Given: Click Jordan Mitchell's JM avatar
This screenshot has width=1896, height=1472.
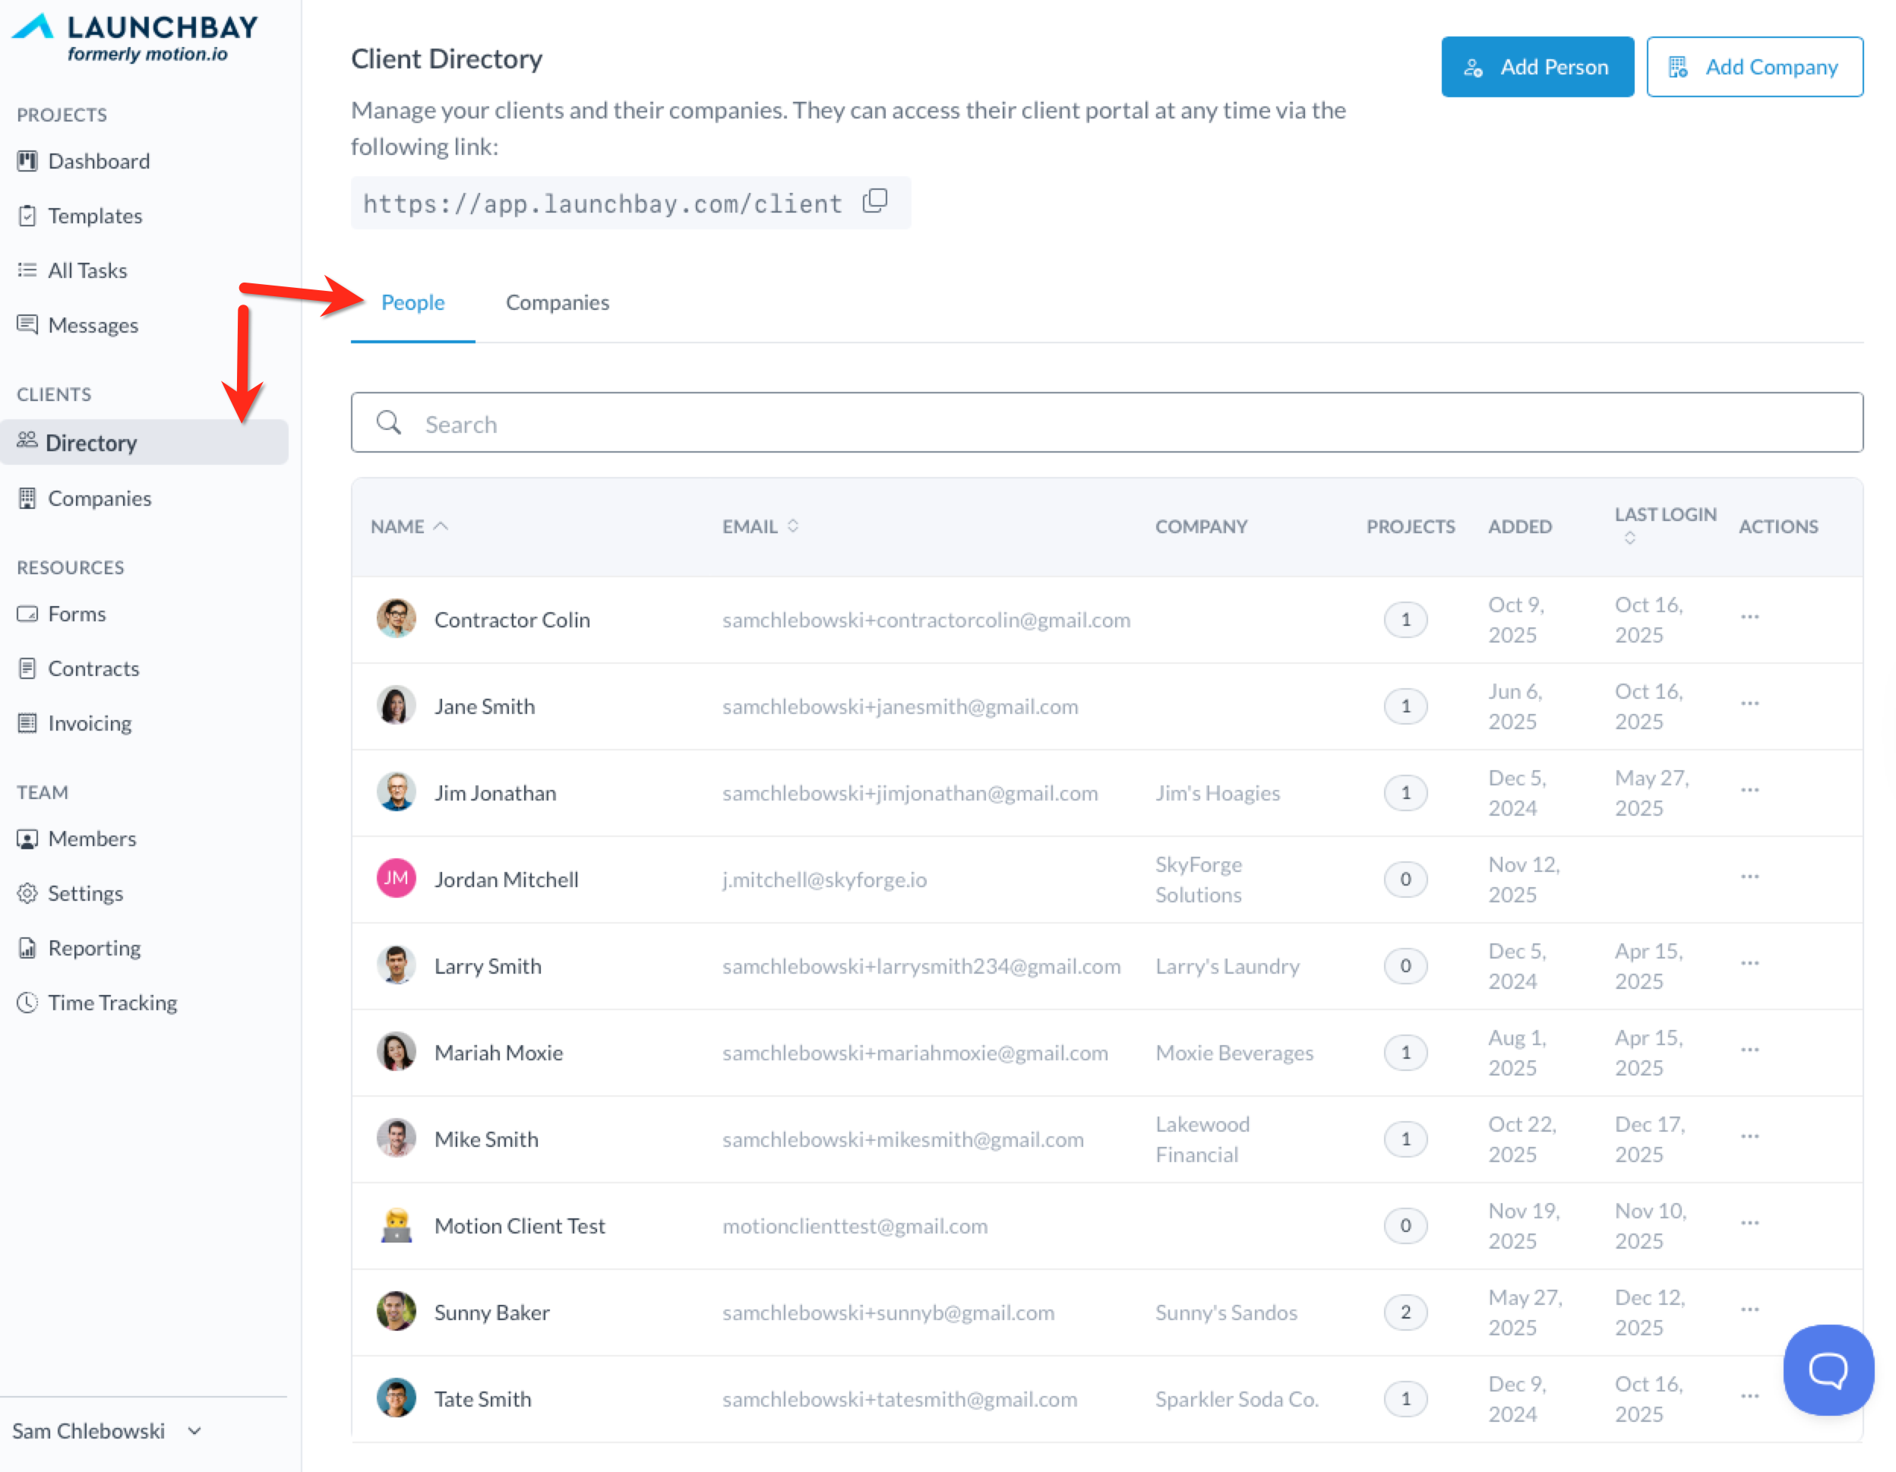Looking at the screenshot, I should (x=396, y=880).
